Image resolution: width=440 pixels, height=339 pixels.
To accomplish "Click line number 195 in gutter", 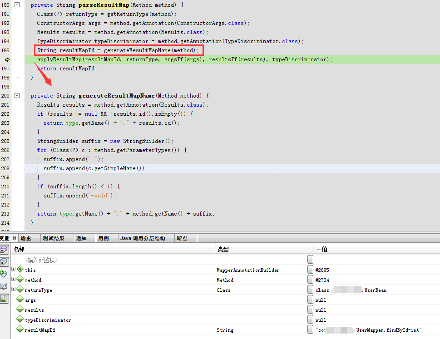I will (5, 50).
